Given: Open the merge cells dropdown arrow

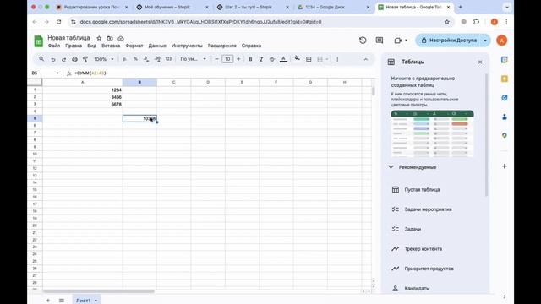Looking at the screenshot, I should pyautogui.click(x=327, y=59).
